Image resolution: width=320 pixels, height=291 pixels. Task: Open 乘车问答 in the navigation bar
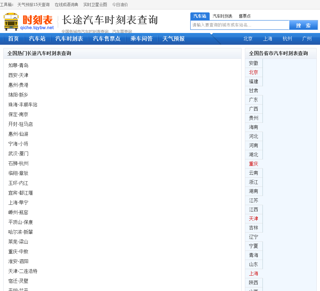(141, 39)
